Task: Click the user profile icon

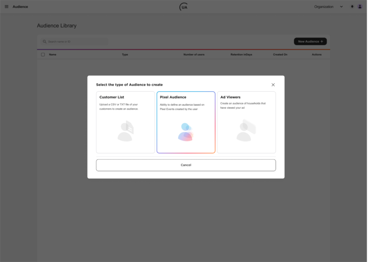Action: [x=360, y=6]
